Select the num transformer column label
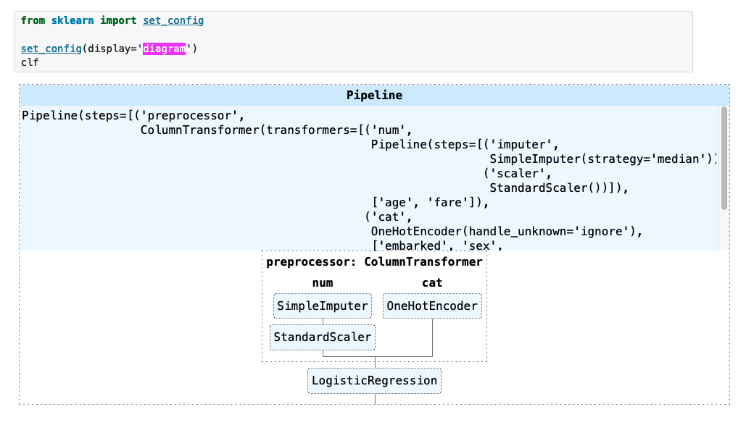Image resolution: width=746 pixels, height=425 pixels. coord(322,282)
